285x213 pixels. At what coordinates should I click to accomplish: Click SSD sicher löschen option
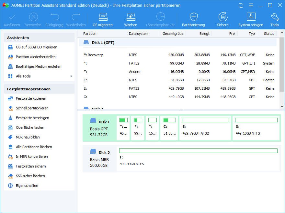[30, 176]
